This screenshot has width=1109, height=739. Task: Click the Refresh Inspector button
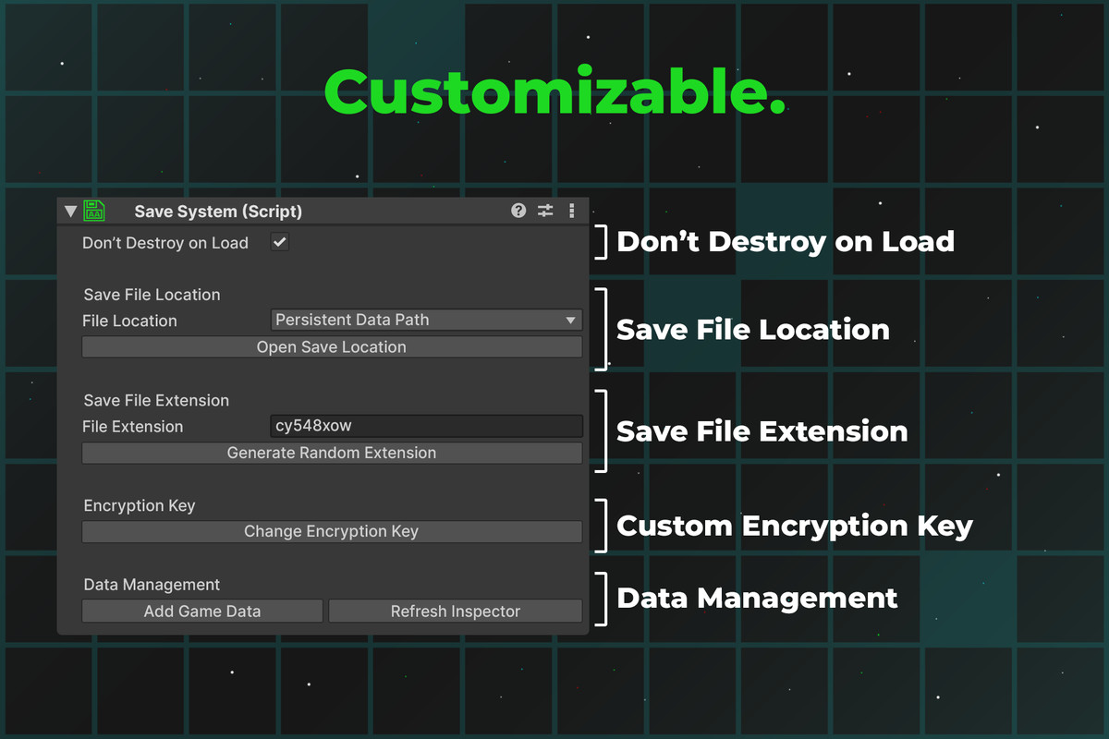[455, 611]
